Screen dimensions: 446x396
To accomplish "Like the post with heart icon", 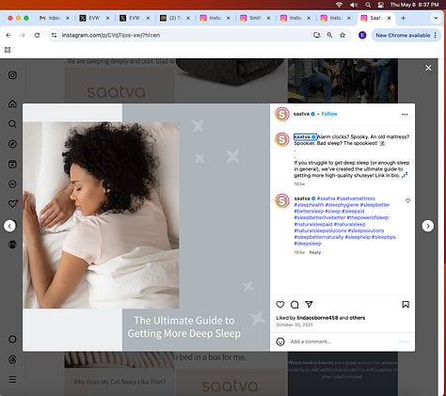I will [280, 304].
